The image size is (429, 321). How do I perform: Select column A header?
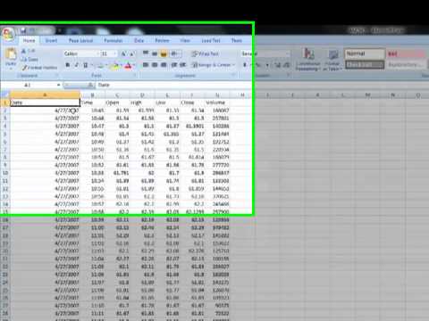[x=45, y=95]
